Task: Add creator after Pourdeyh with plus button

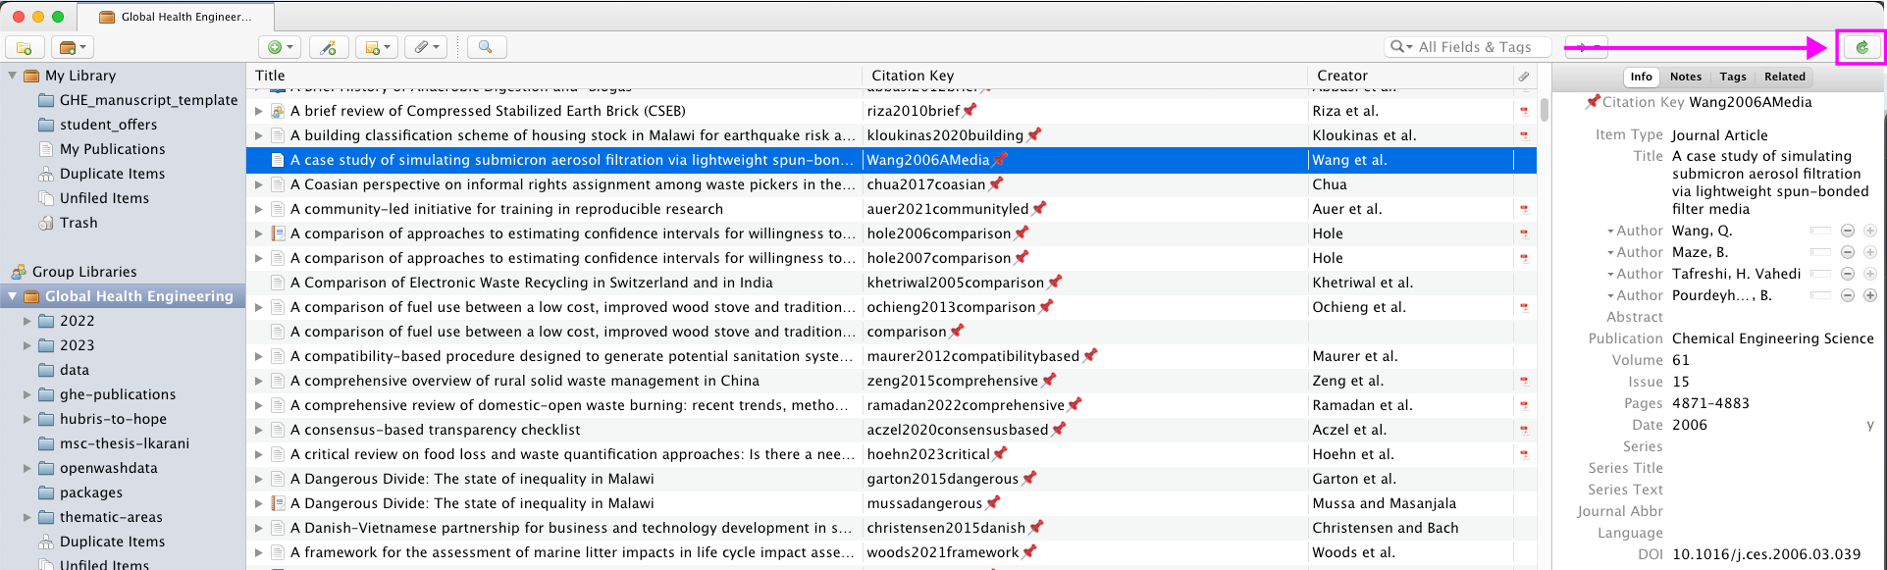Action: coord(1870,295)
